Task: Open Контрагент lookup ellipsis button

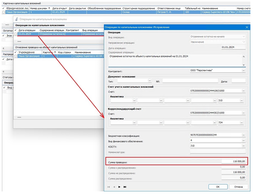Action: point(243,71)
